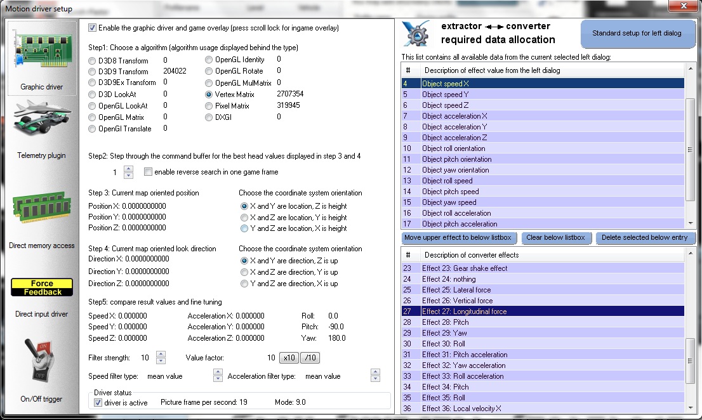Screen dimensions: 702x420
Task: Select Object acceleration X row
Action: (x=543, y=116)
